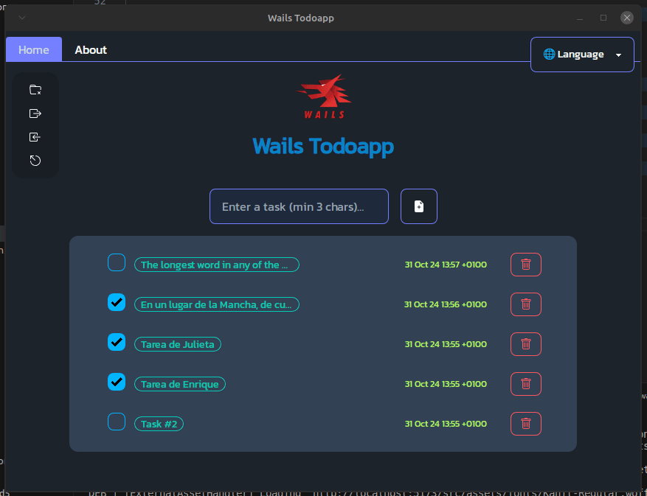Image resolution: width=647 pixels, height=496 pixels.
Task: Click the '31 Oct 24 13:57 +0100' timestamp
Action: click(446, 265)
